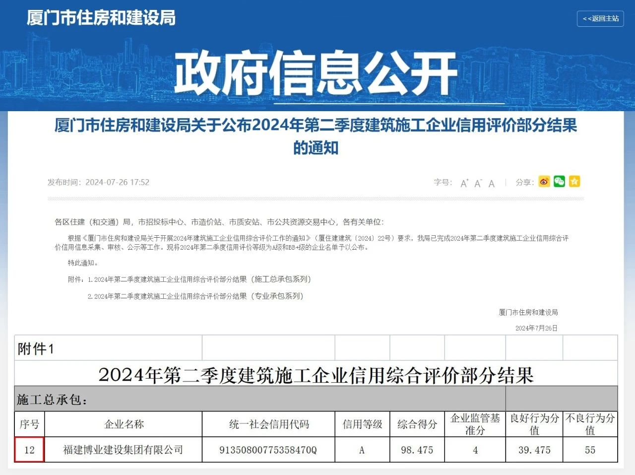Click the highlighted row number 12 cell
The image size is (635, 475).
[30, 450]
